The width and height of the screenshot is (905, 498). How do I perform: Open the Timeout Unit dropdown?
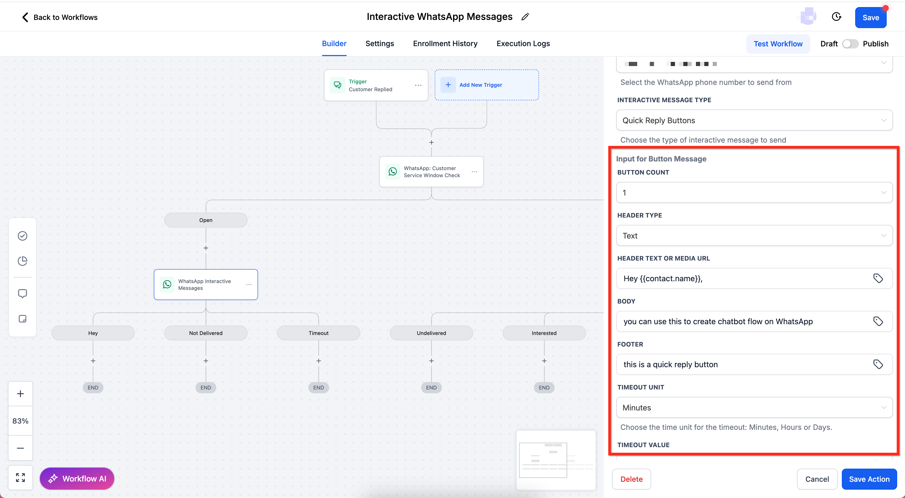(754, 407)
